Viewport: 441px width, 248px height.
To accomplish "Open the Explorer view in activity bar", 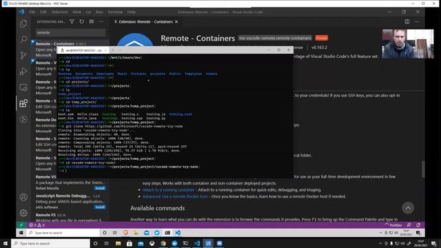I will tap(23, 23).
